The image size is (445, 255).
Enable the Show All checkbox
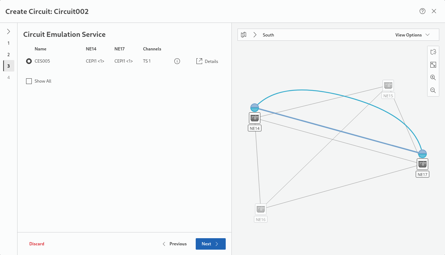coord(29,81)
